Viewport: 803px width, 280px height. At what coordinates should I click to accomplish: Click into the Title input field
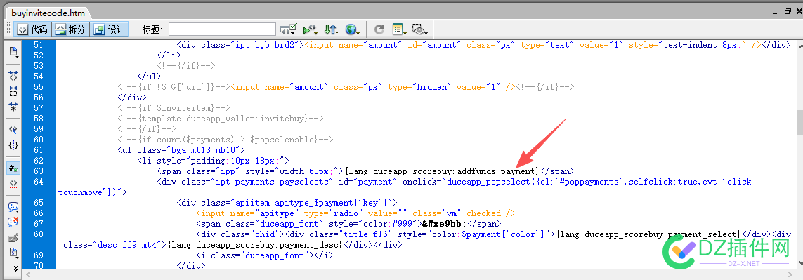(x=222, y=29)
